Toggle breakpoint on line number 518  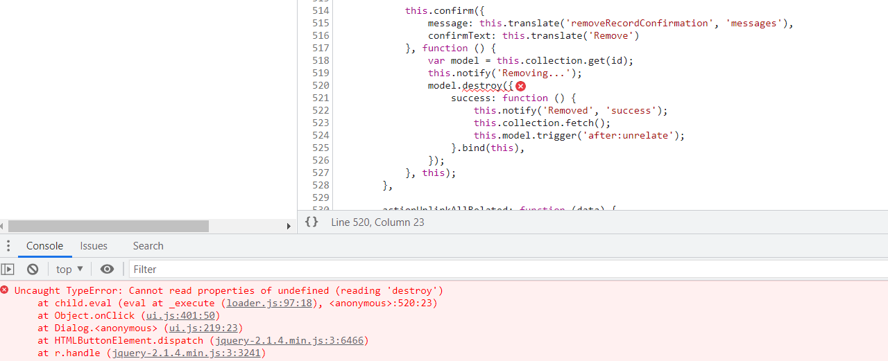tap(321, 61)
